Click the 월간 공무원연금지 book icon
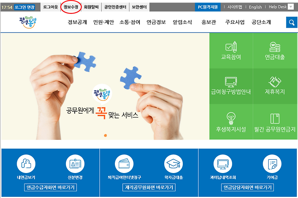 coord(275,119)
